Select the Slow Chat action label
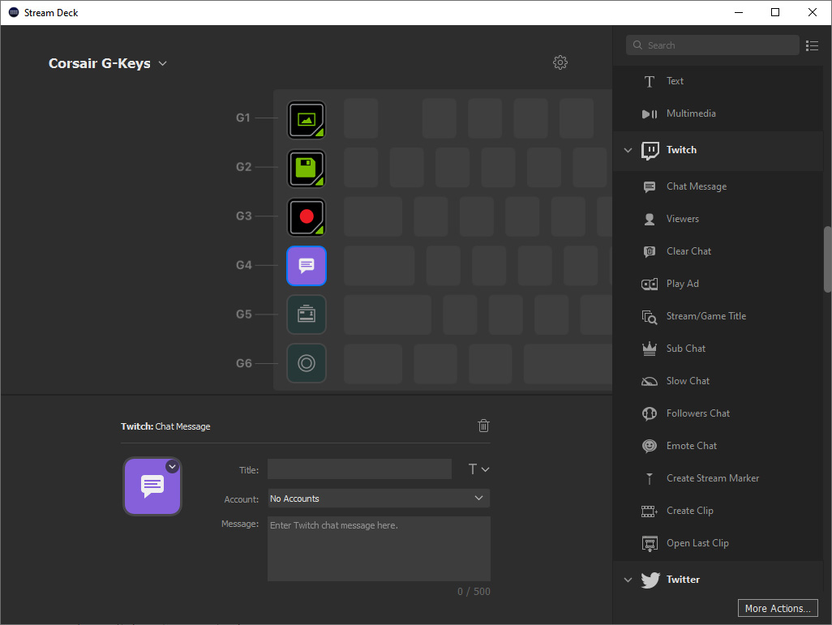832x625 pixels. [x=688, y=380]
